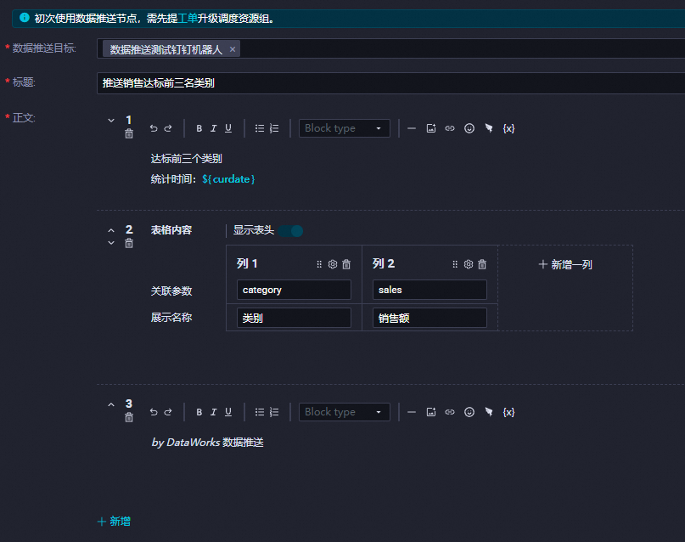
Task: Open Block type dropdown in block 1
Action: 345,128
